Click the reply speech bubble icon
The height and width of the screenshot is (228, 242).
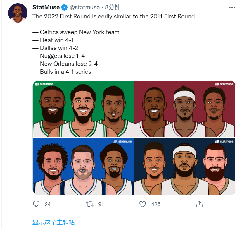click(36, 204)
